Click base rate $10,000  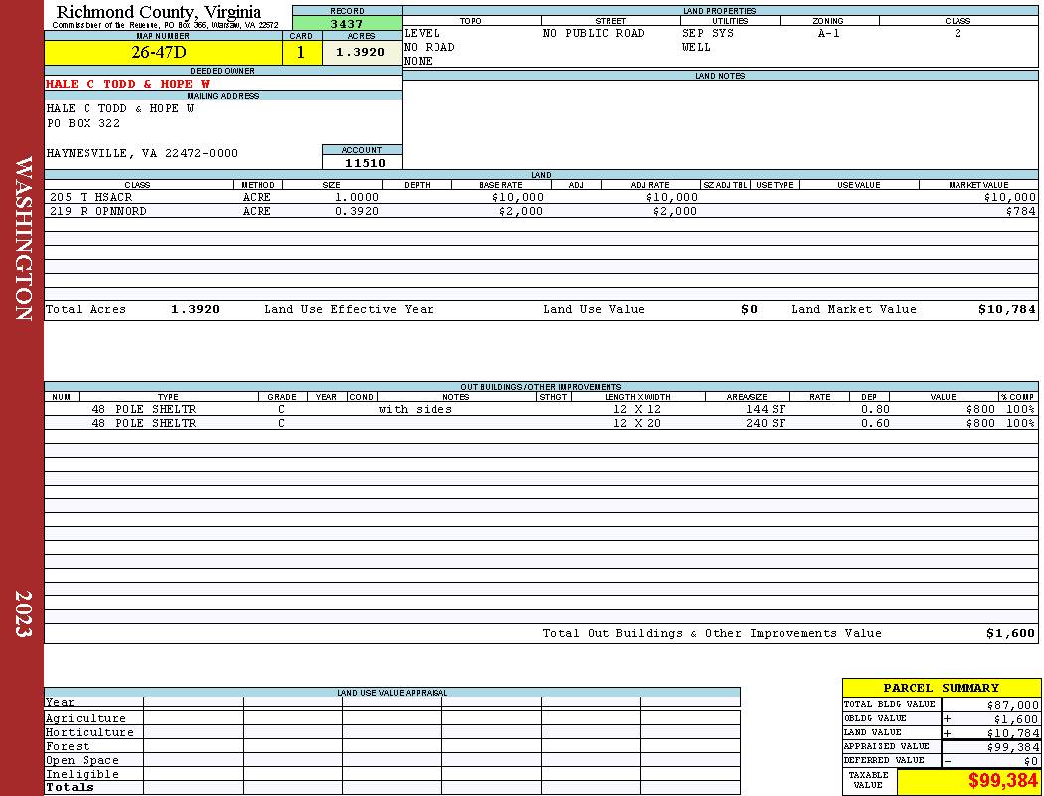click(518, 197)
